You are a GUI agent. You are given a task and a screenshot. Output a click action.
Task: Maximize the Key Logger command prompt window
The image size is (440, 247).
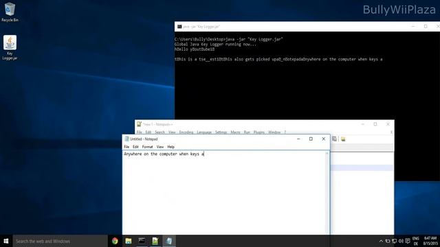point(426,26)
